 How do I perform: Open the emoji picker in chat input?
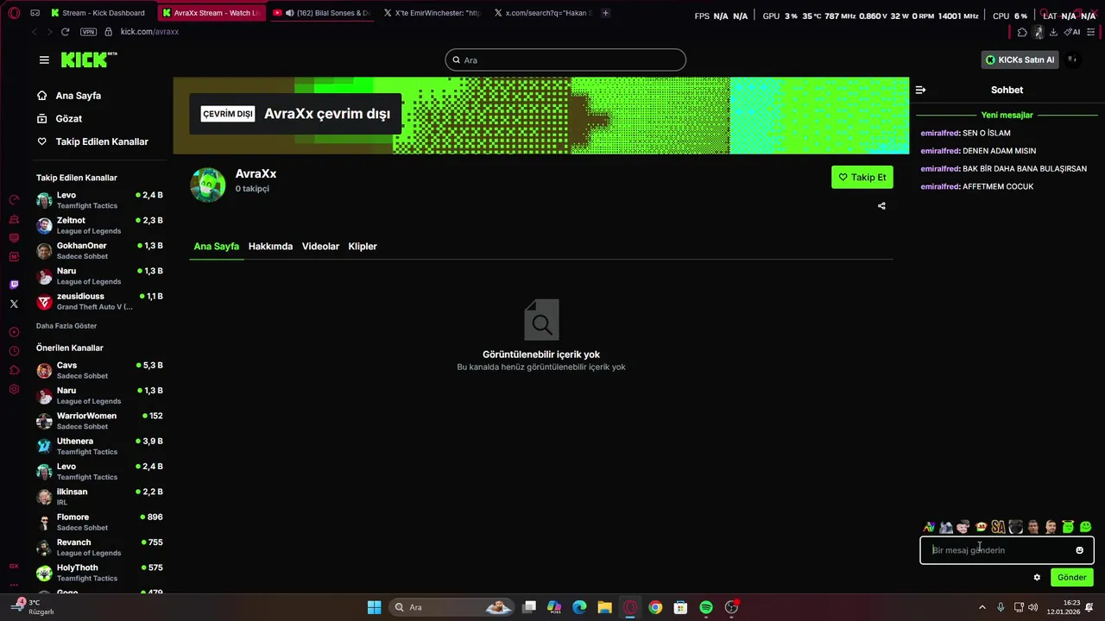(x=1079, y=550)
